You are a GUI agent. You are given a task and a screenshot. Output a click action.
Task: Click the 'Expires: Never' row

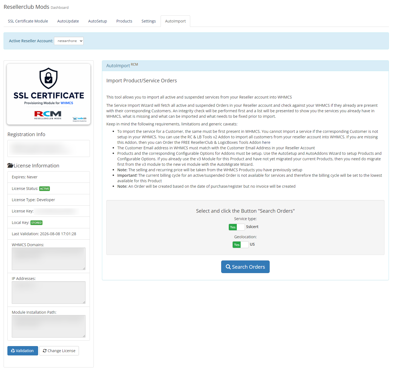(x=49, y=177)
